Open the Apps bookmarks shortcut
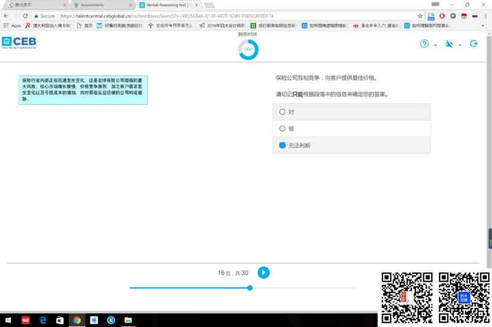The height and width of the screenshot is (327, 492). pyautogui.click(x=12, y=26)
